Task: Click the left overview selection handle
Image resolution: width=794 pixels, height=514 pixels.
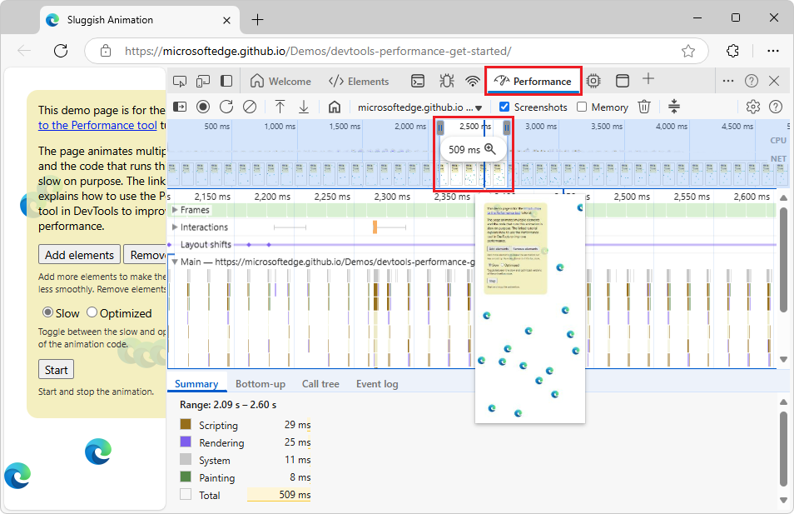Action: coord(440,127)
